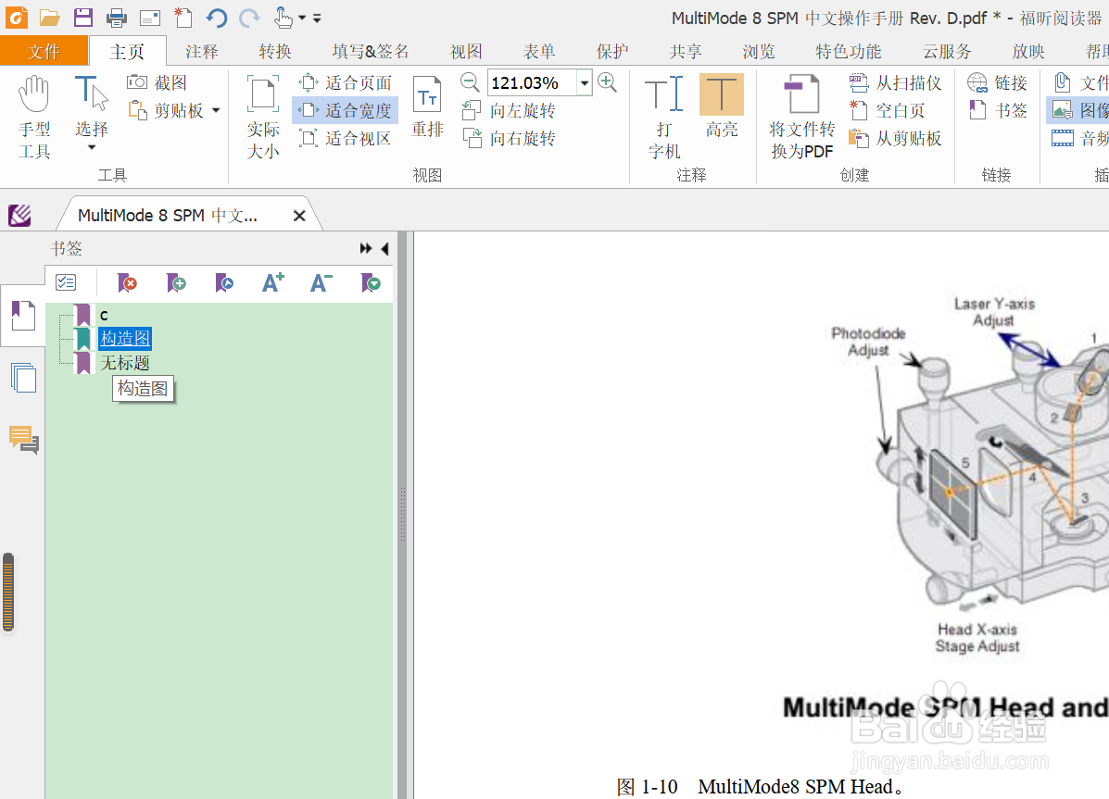Image resolution: width=1109 pixels, height=799 pixels.
Task: Open the 保护 ribbon tab
Action: pos(612,51)
